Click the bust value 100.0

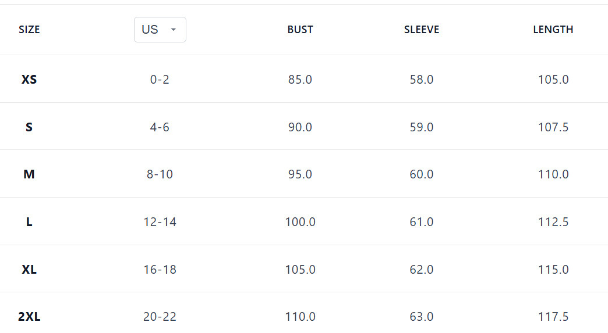coord(300,222)
